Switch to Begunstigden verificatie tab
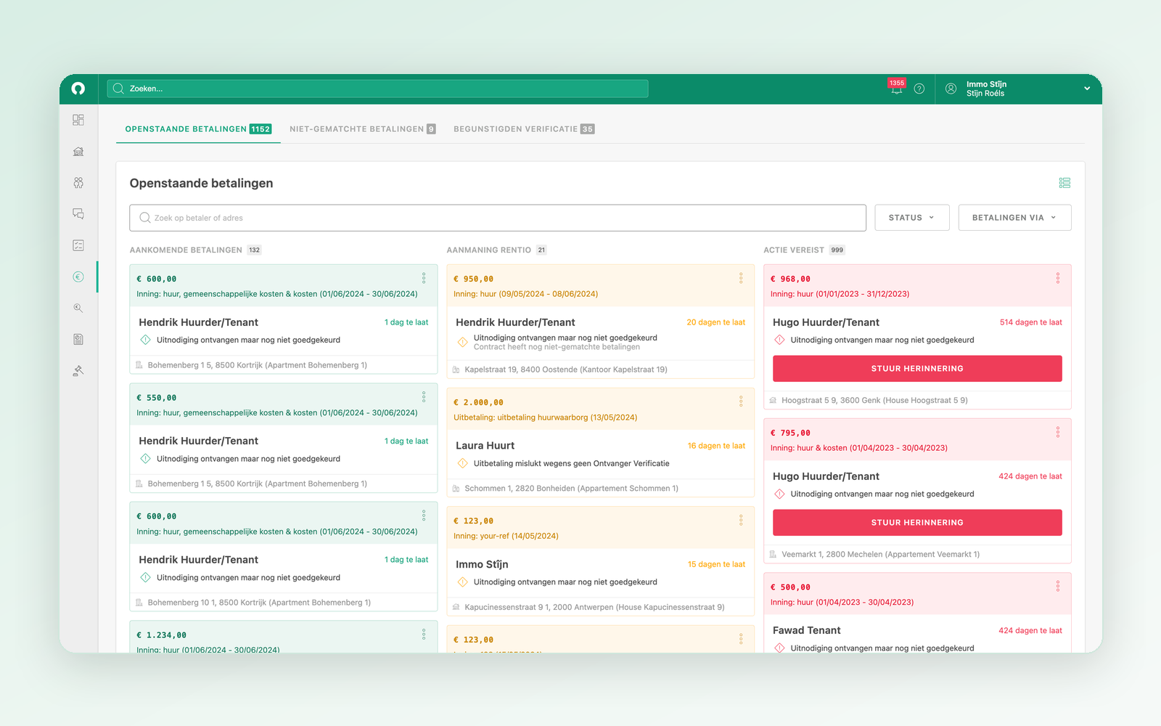This screenshot has height=726, width=1161. pyautogui.click(x=524, y=129)
